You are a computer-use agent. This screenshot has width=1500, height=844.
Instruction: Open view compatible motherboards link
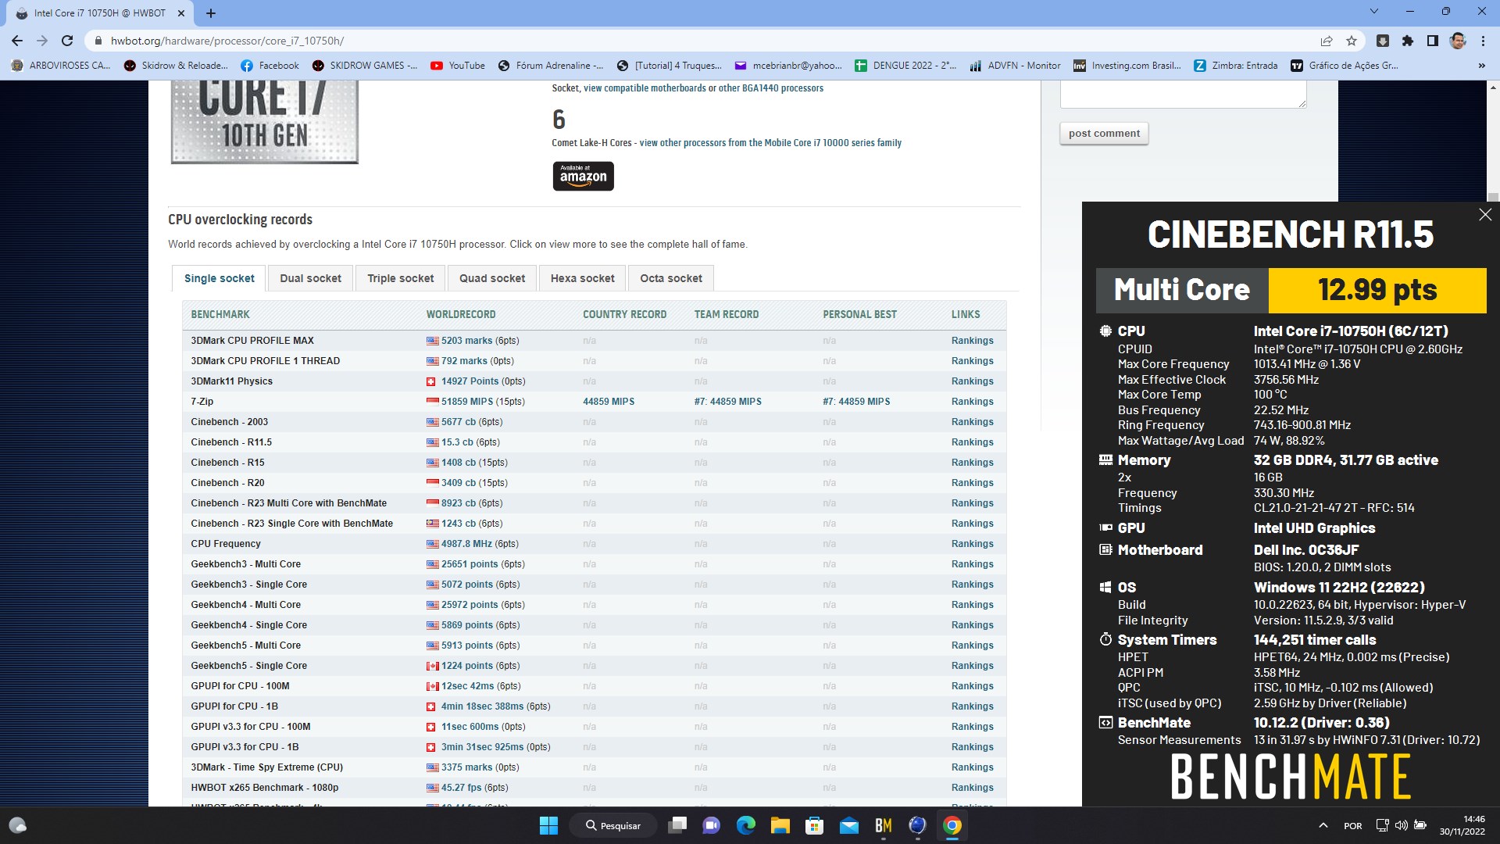point(645,88)
